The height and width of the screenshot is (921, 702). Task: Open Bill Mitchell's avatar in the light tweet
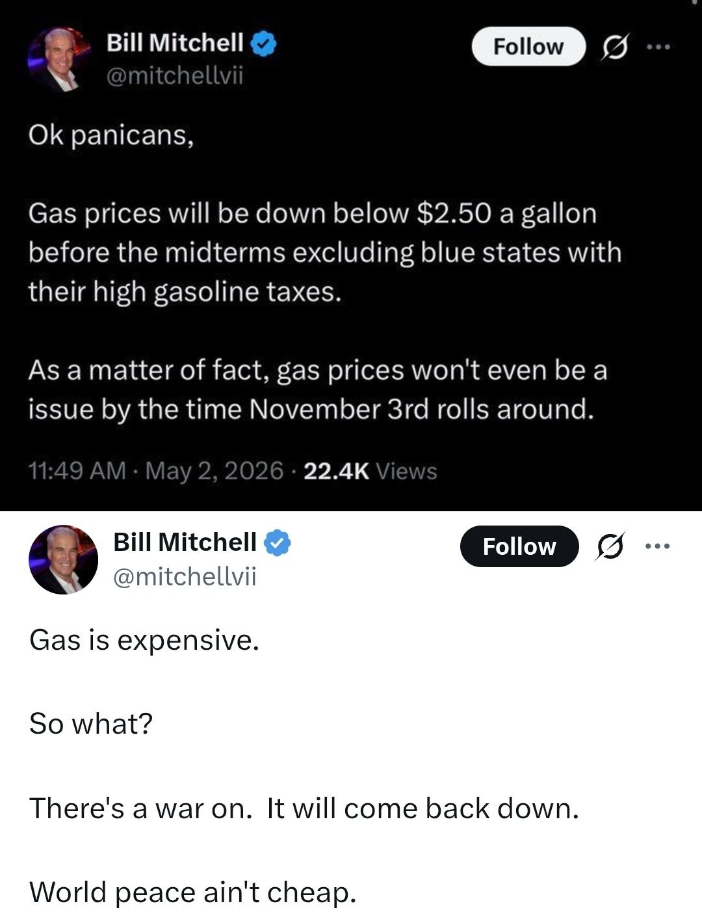point(63,560)
